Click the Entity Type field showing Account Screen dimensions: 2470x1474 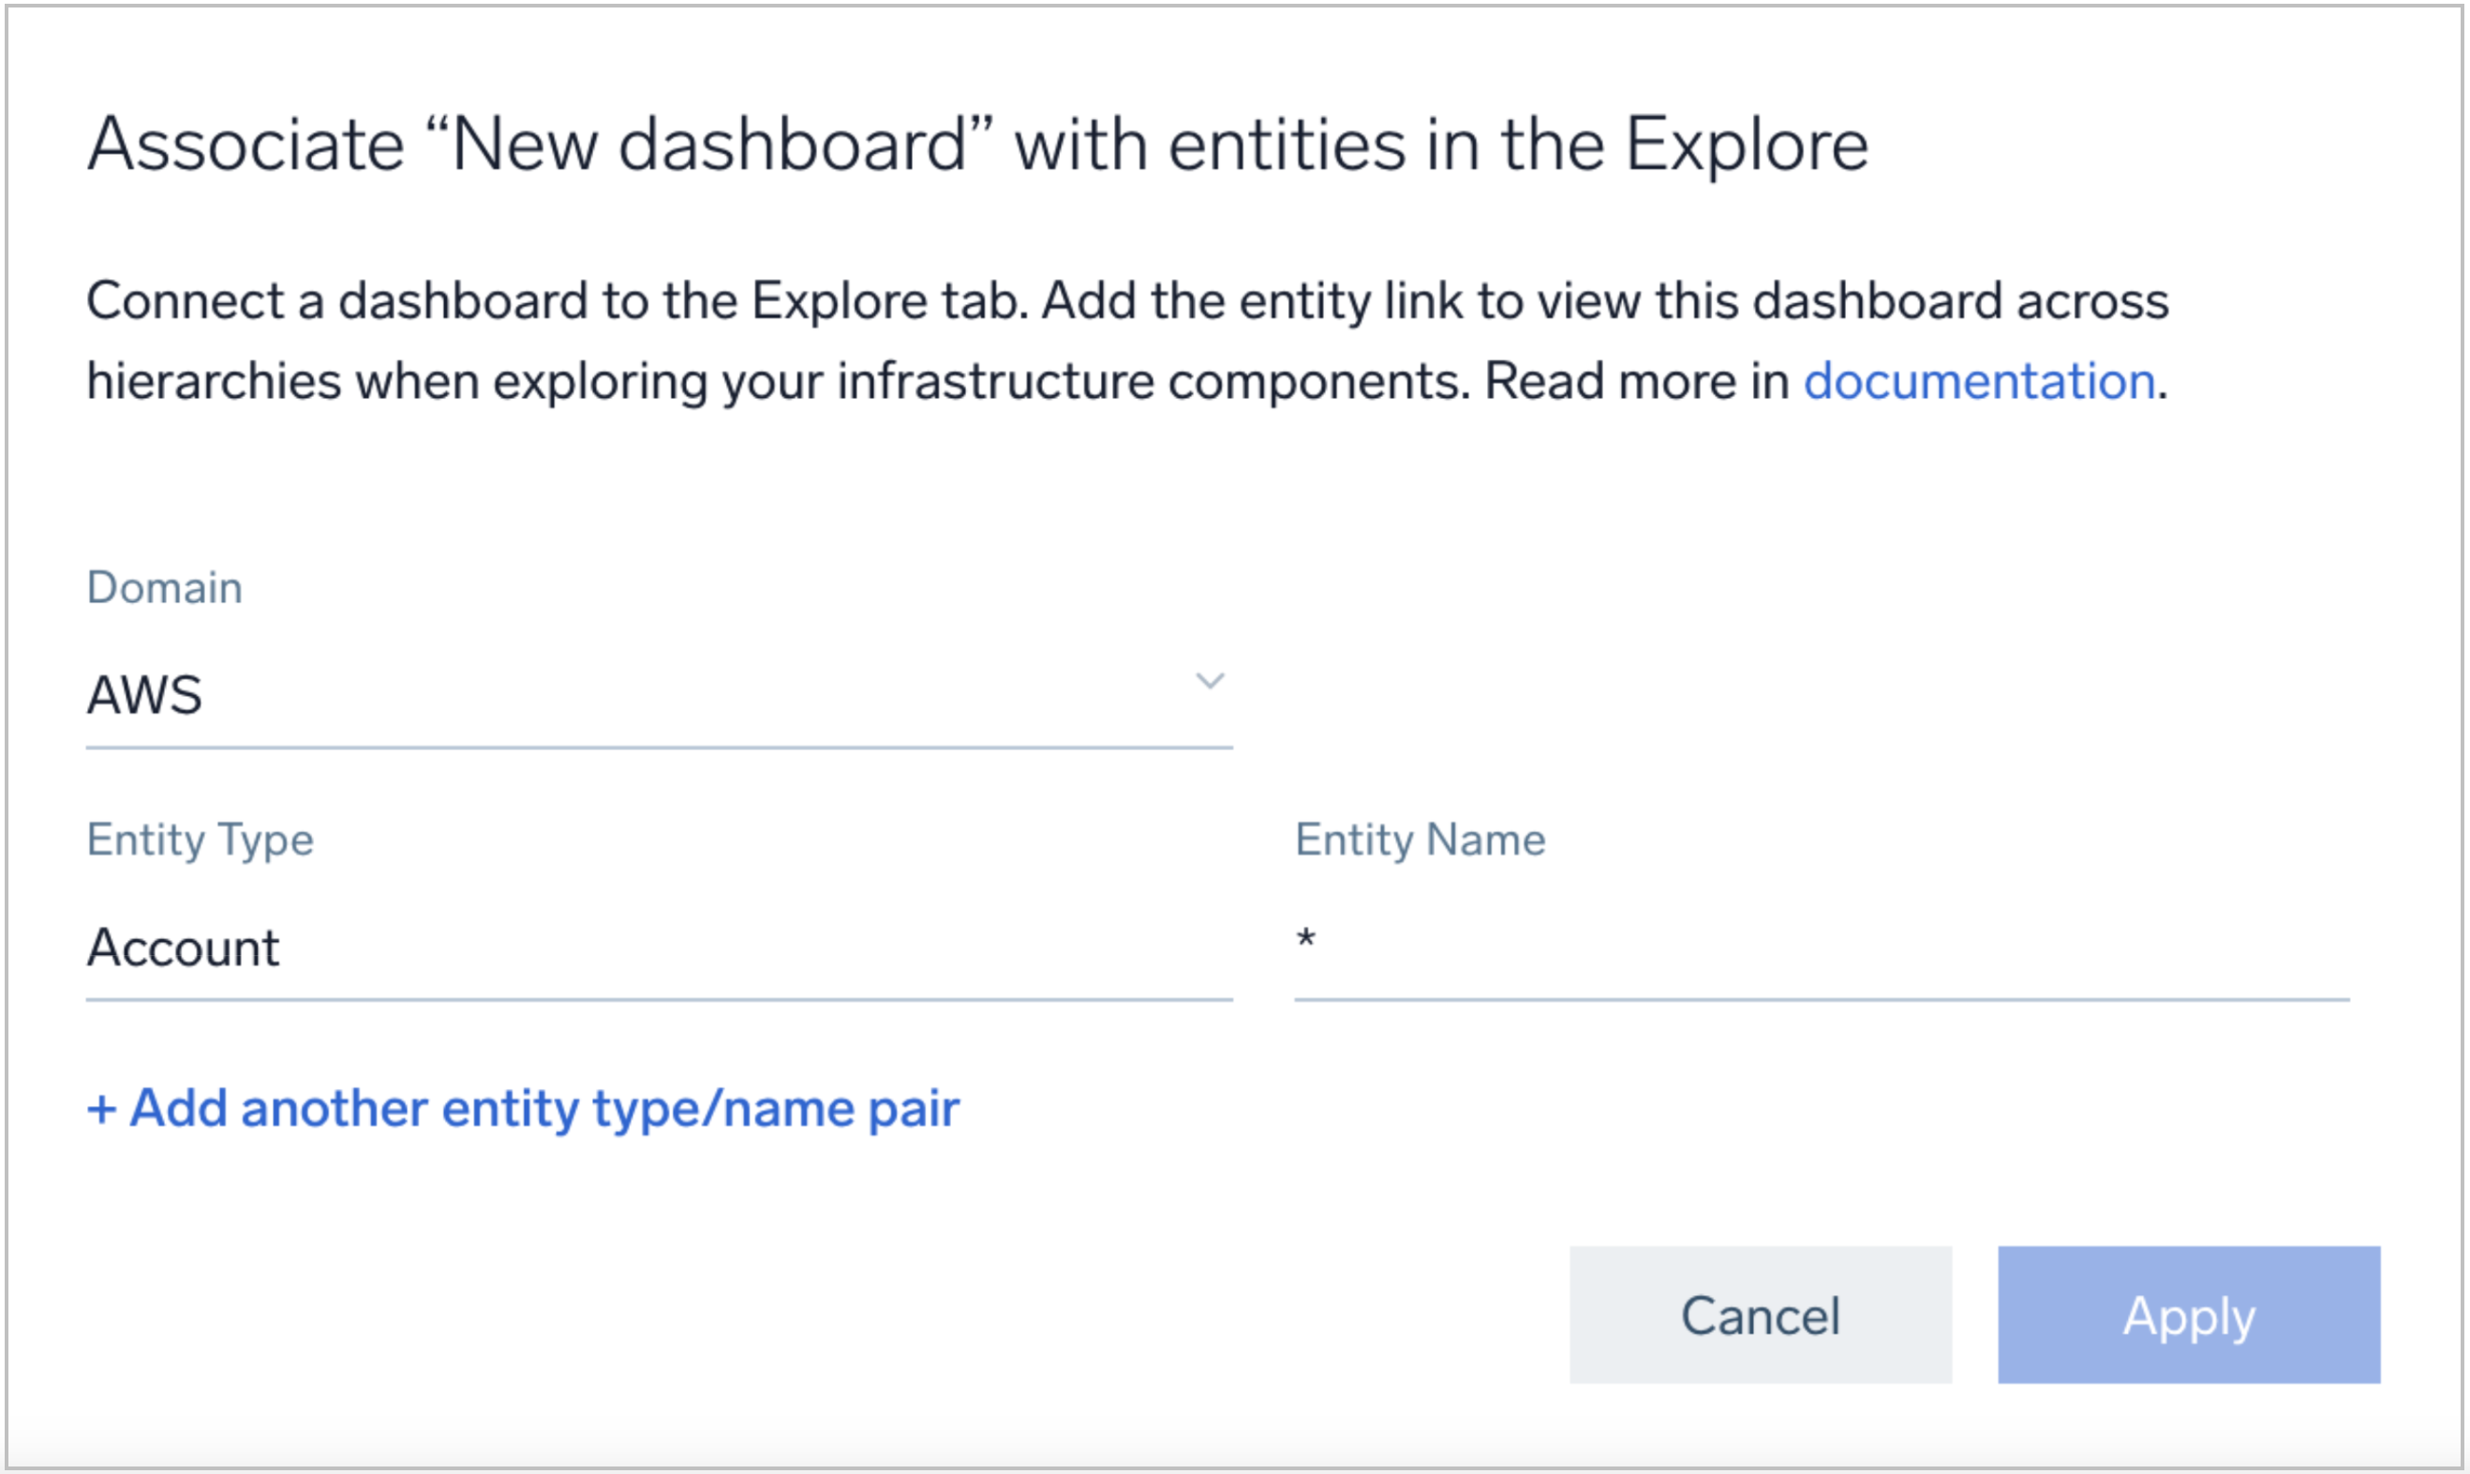click(x=656, y=947)
